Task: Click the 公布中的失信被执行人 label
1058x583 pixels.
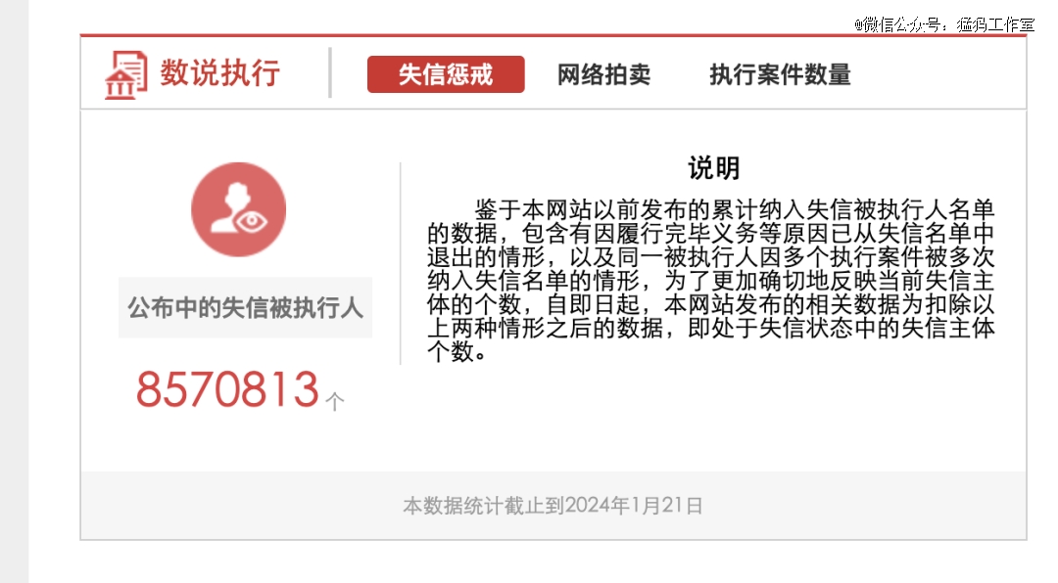Action: click(x=246, y=308)
